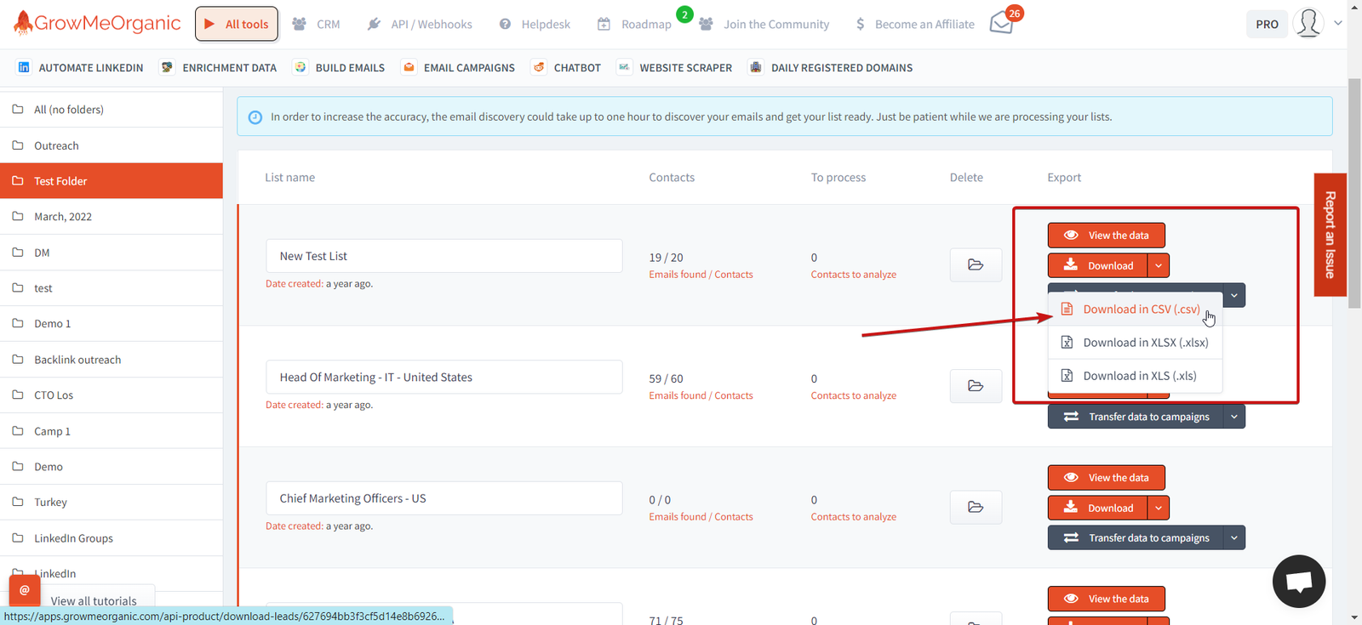Screen dimensions: 1362x625
Task: Open API / Webhooks link
Action: [x=420, y=24]
